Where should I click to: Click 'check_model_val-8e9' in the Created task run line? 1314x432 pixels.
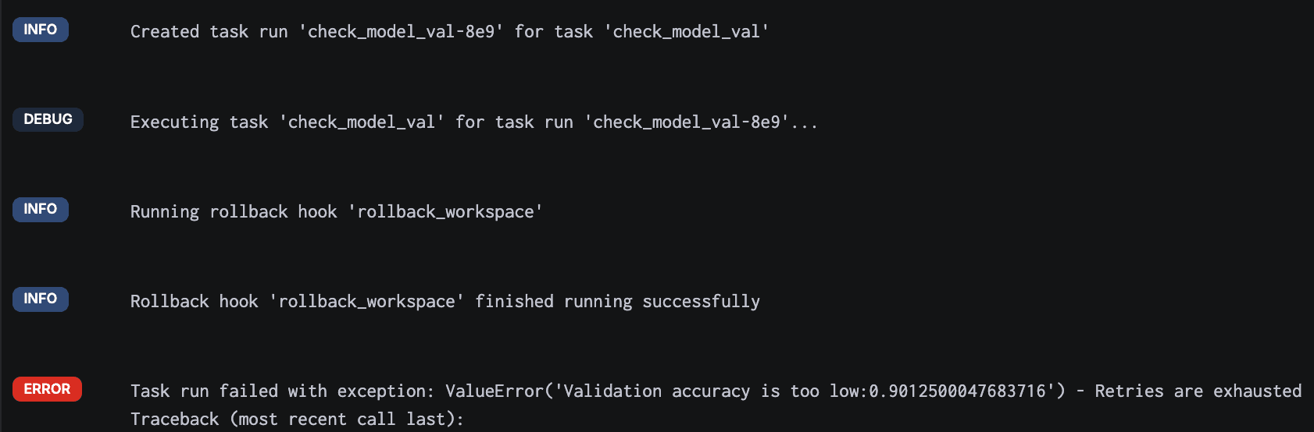tap(401, 32)
